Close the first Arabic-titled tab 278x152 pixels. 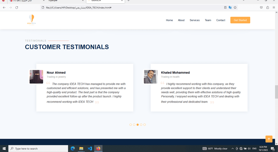coord(44,1)
